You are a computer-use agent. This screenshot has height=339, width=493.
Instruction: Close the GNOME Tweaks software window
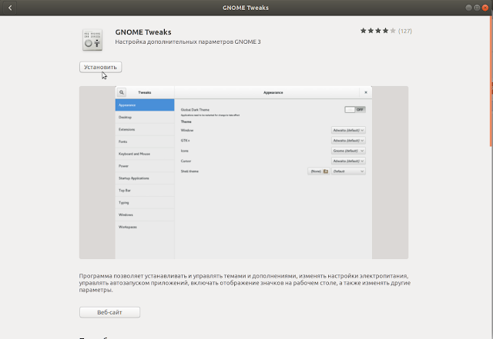485,8
